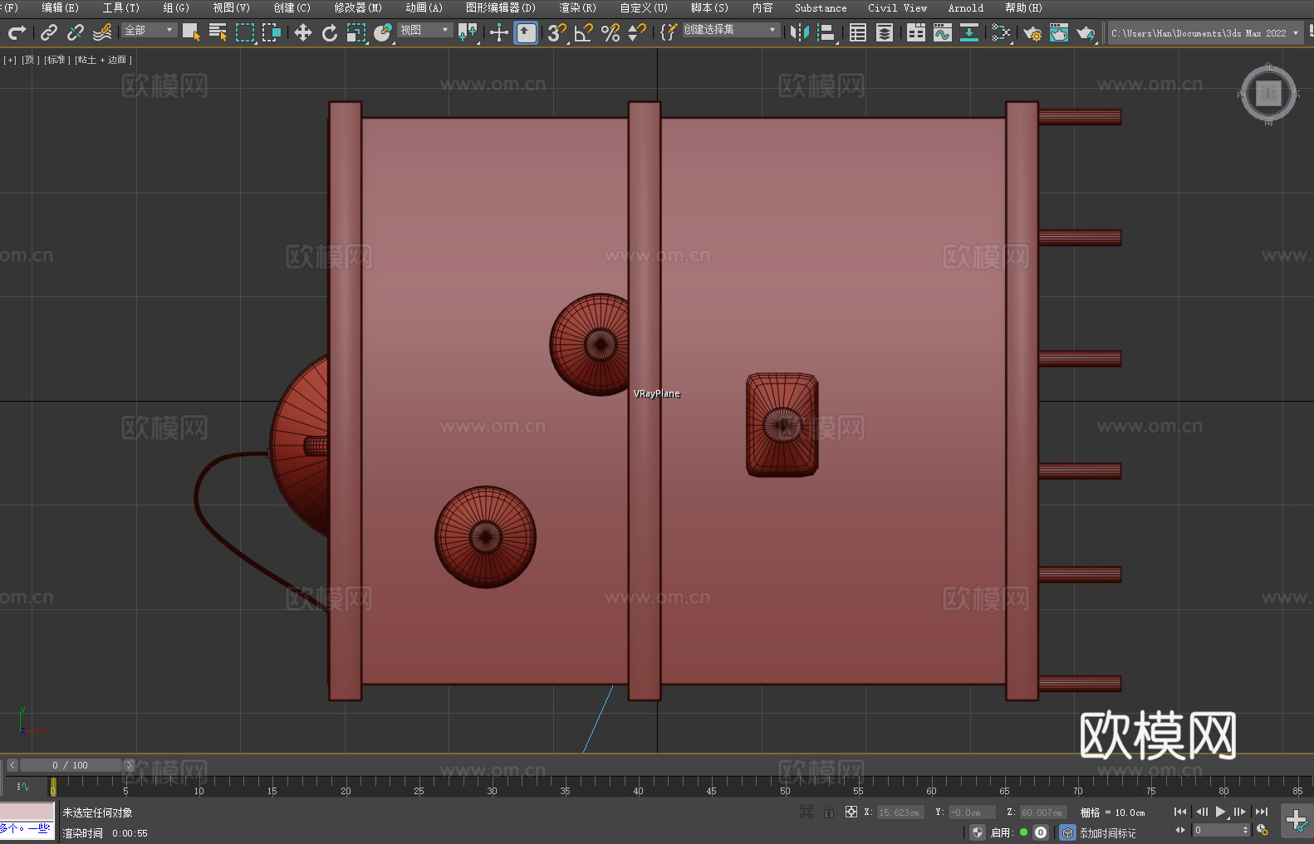
Task: Expand the reference coordinate 视图 dropdown
Action: [x=424, y=30]
